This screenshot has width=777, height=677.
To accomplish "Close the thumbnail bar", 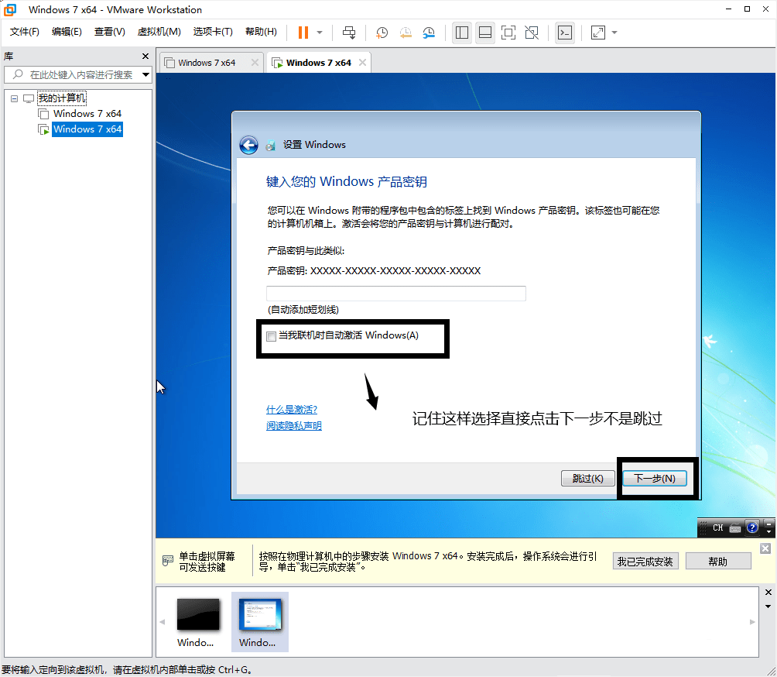I will (768, 593).
